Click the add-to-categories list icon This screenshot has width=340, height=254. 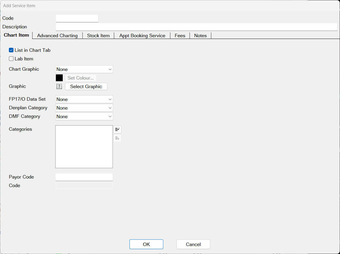[117, 129]
